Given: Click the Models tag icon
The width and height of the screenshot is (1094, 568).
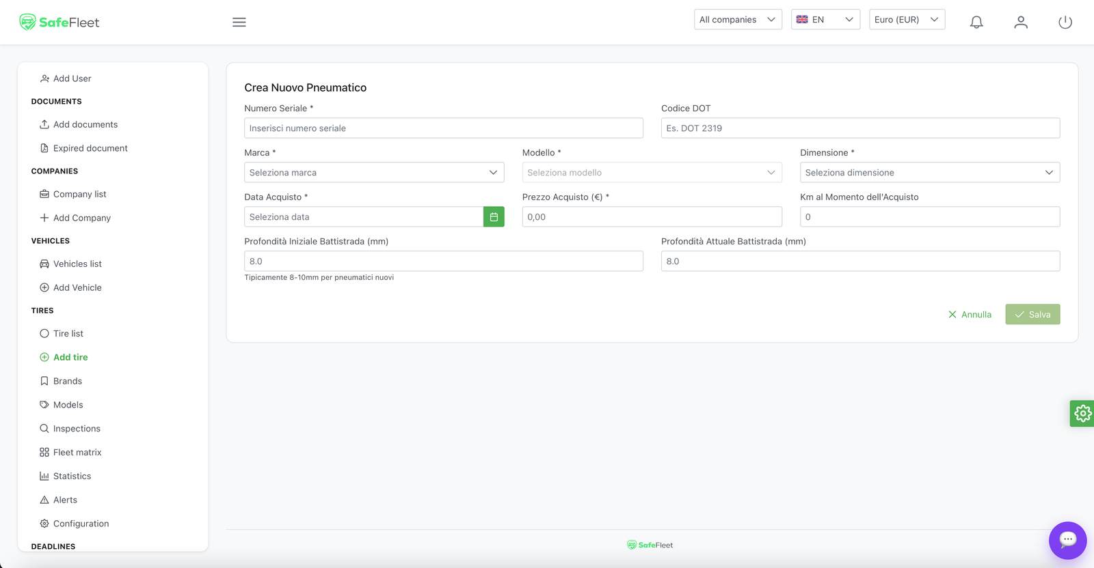Looking at the screenshot, I should tap(44, 405).
